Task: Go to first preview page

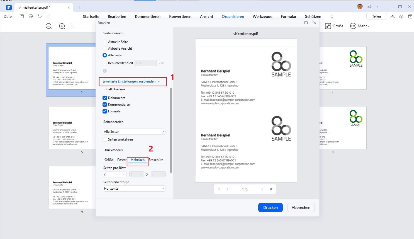Action: (x=219, y=189)
